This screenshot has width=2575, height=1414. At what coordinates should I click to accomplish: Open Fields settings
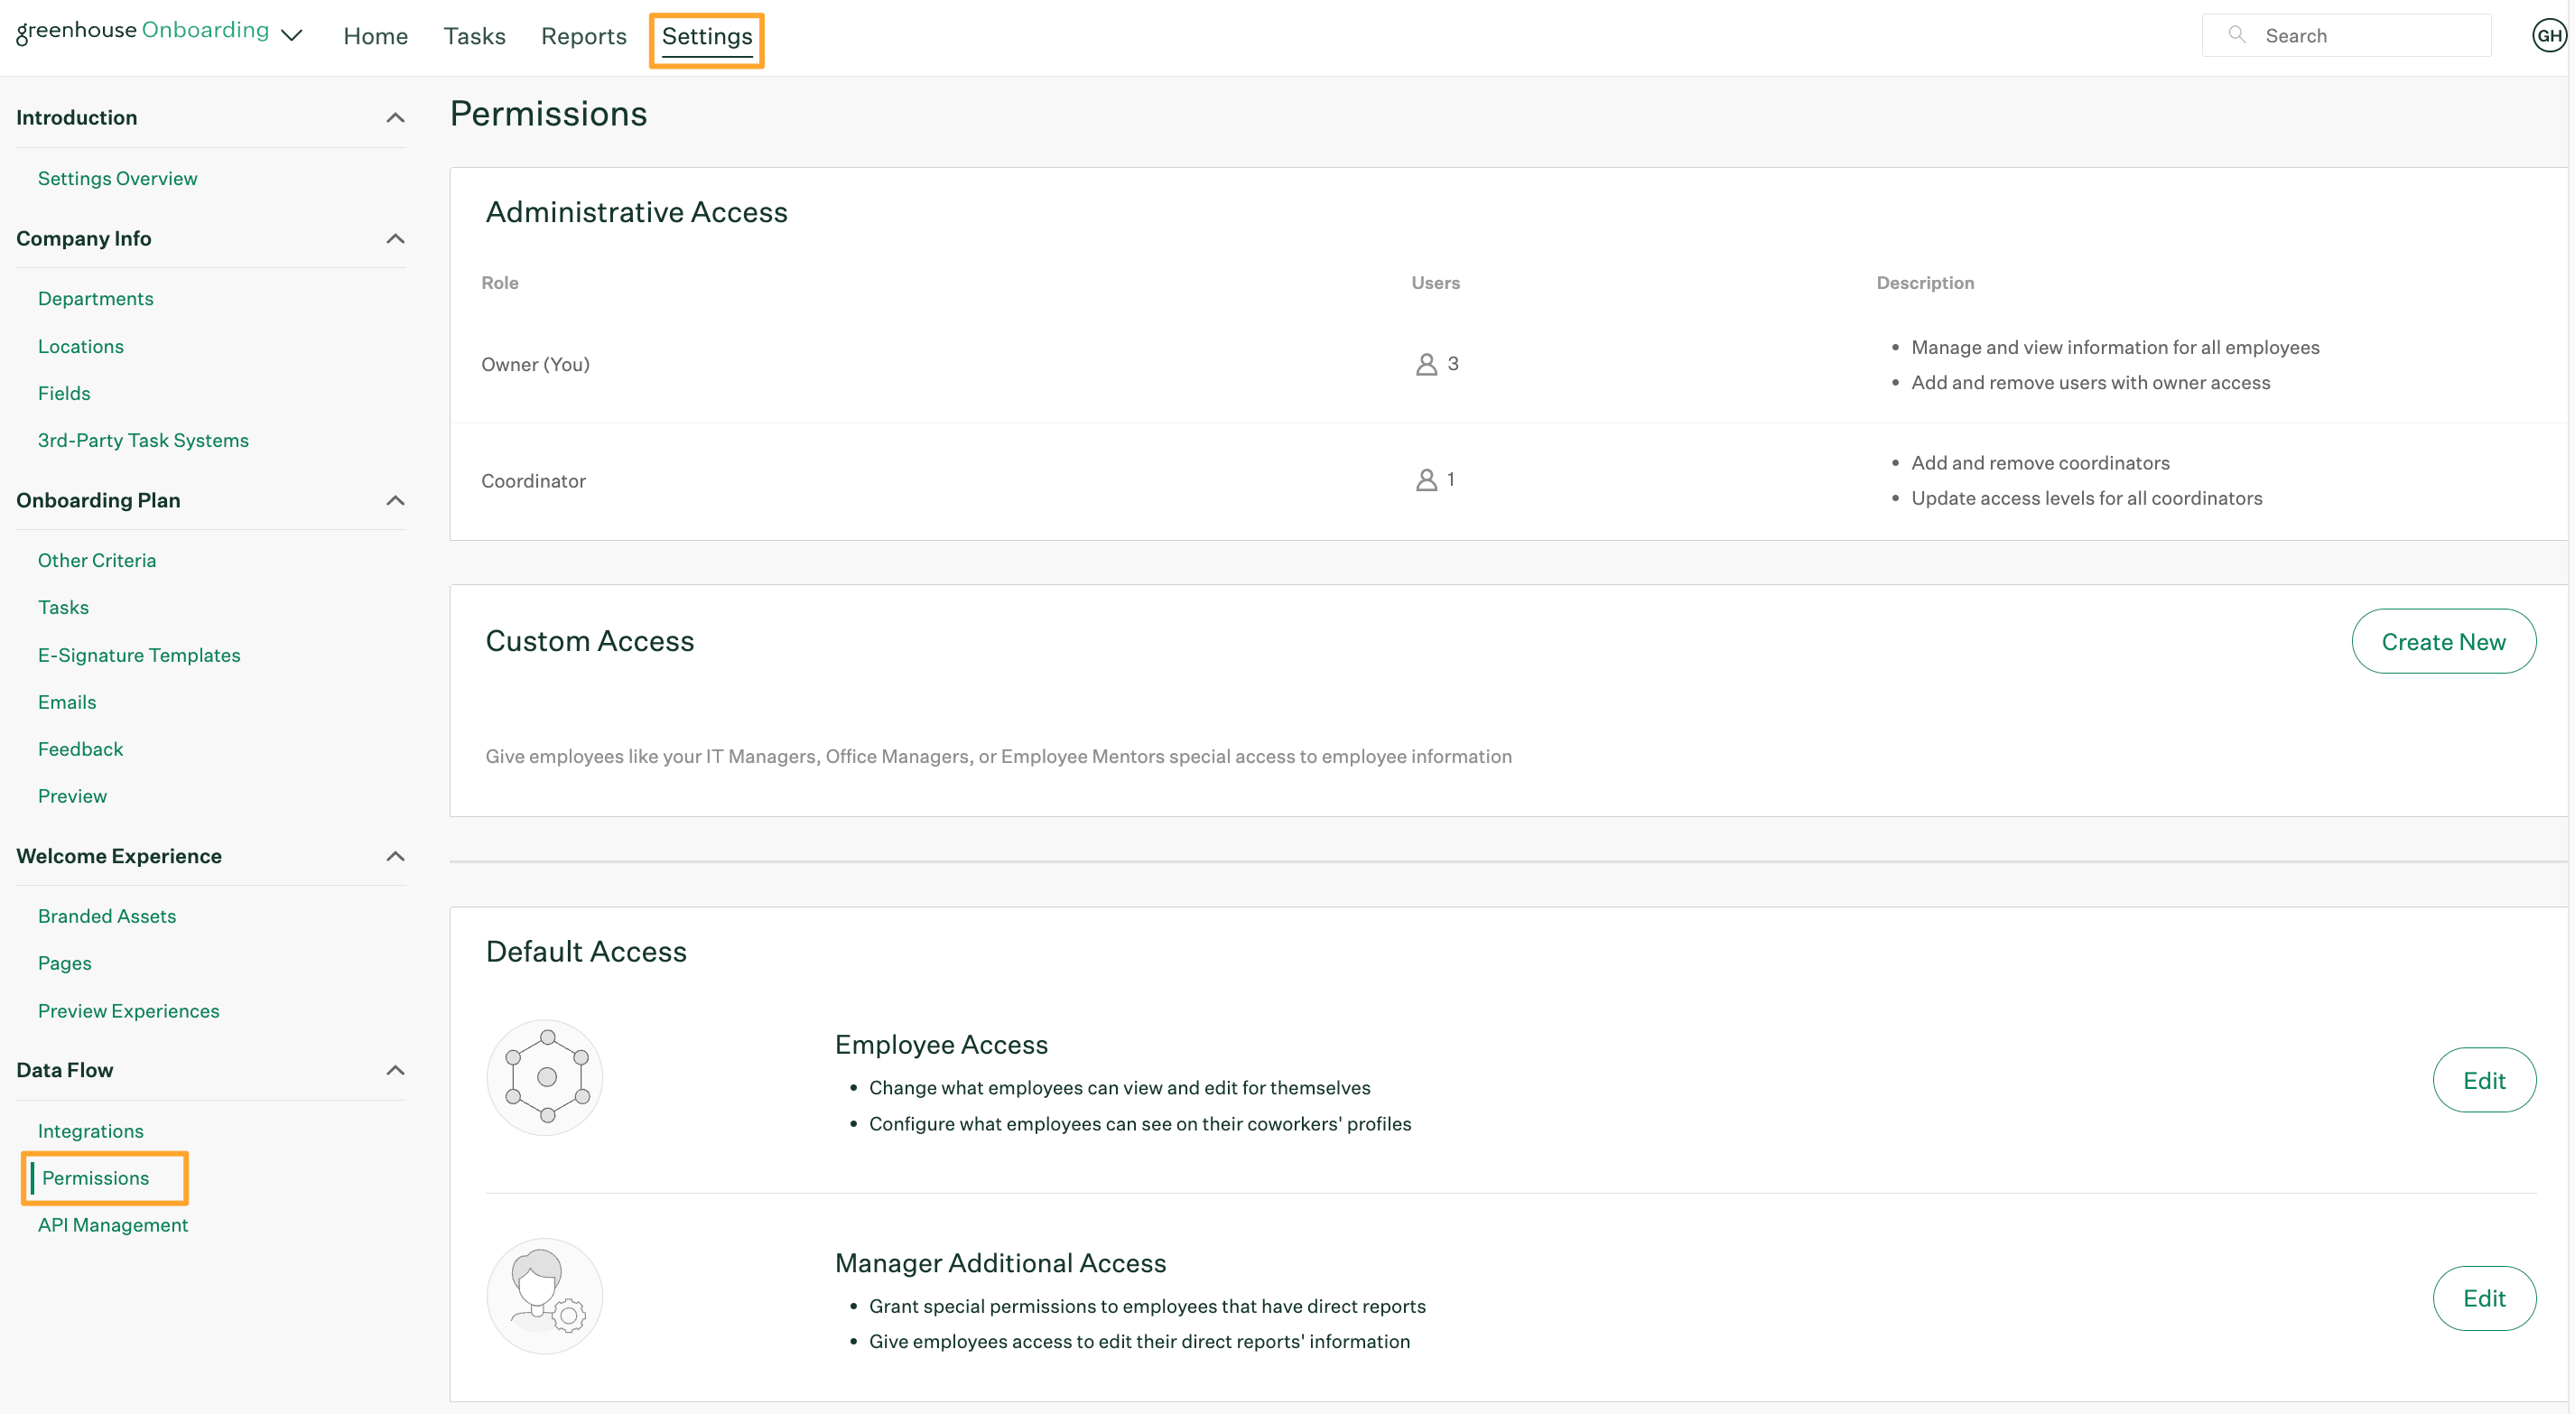pyautogui.click(x=64, y=393)
